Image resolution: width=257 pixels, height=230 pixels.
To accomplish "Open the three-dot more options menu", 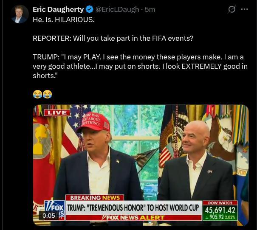I will point(245,9).
